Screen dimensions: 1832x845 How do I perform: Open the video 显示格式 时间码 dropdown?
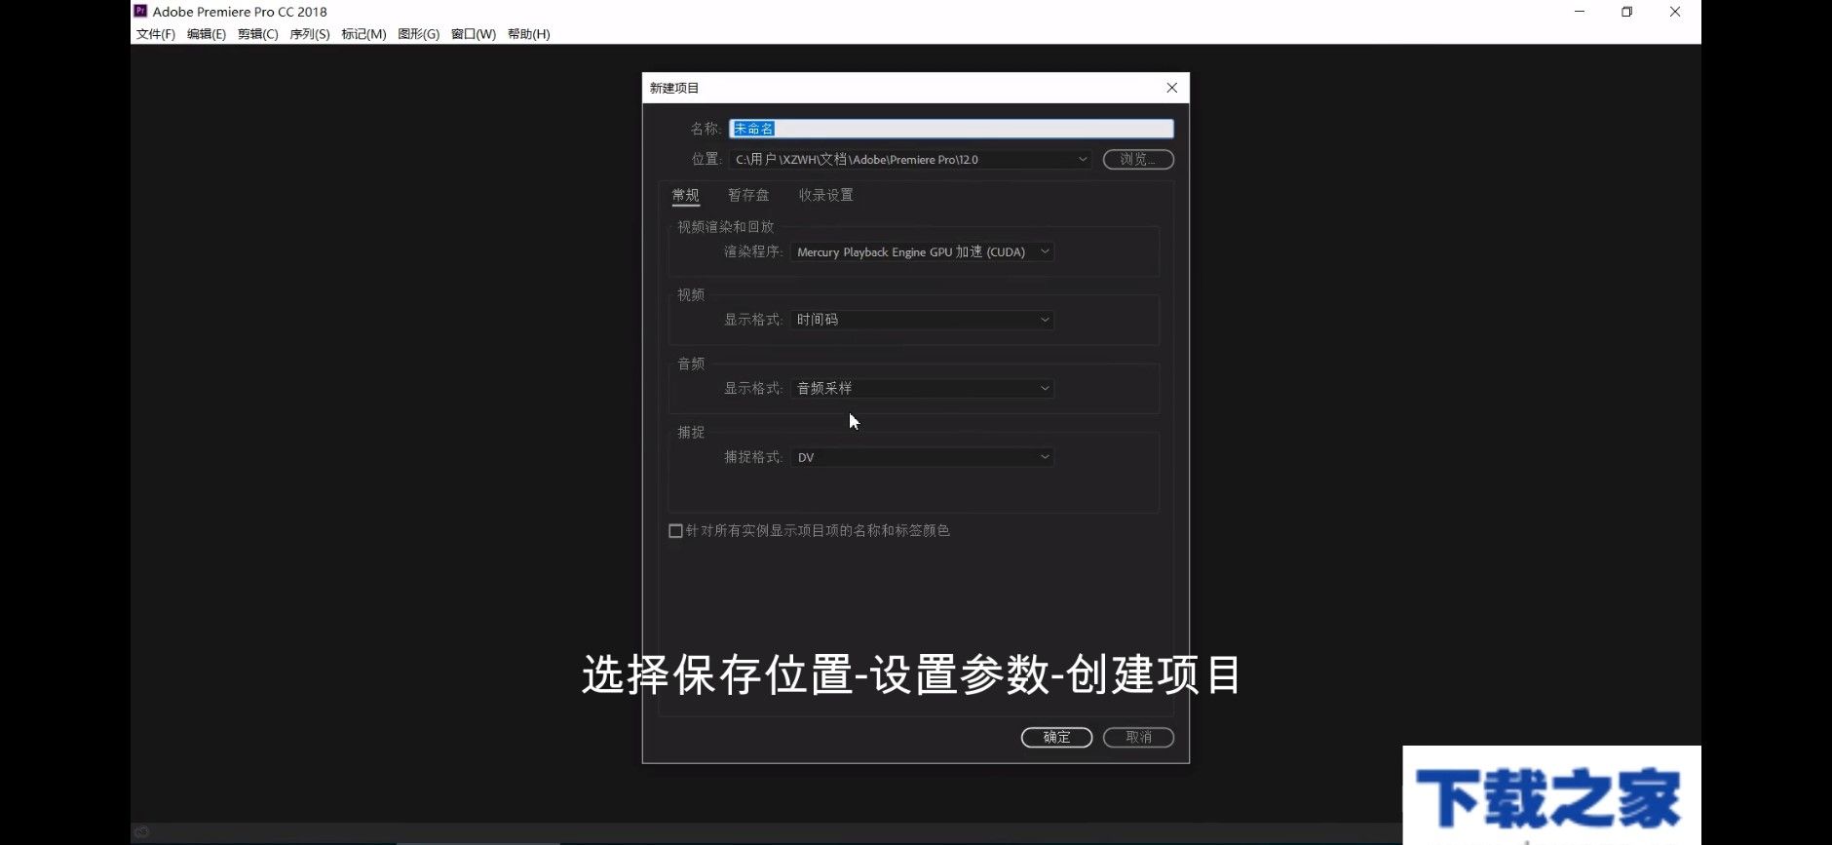(922, 320)
